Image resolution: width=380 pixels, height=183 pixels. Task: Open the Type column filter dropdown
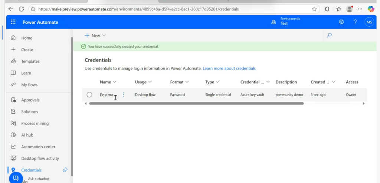click(217, 82)
